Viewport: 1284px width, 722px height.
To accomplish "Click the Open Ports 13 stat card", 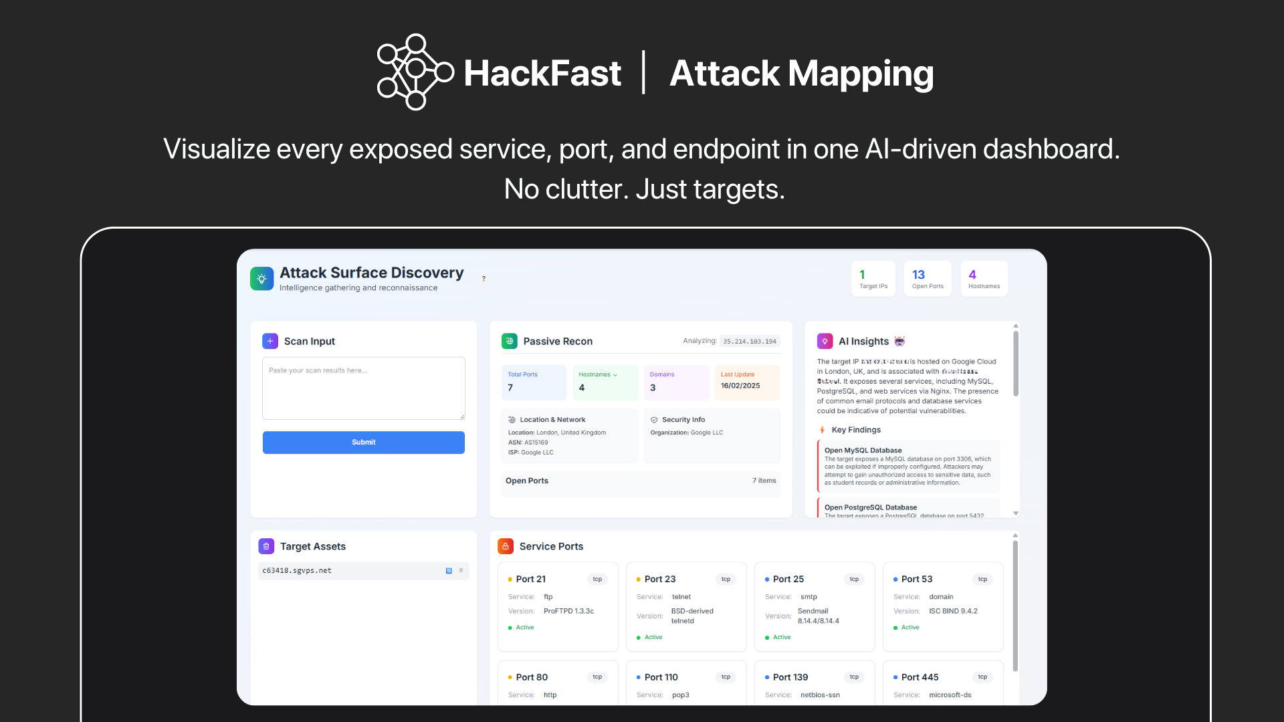I will click(928, 279).
